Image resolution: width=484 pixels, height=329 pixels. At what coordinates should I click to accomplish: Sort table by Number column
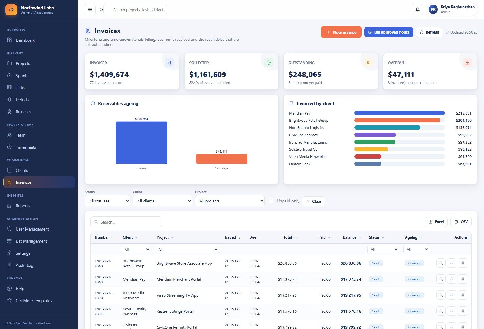104,237
